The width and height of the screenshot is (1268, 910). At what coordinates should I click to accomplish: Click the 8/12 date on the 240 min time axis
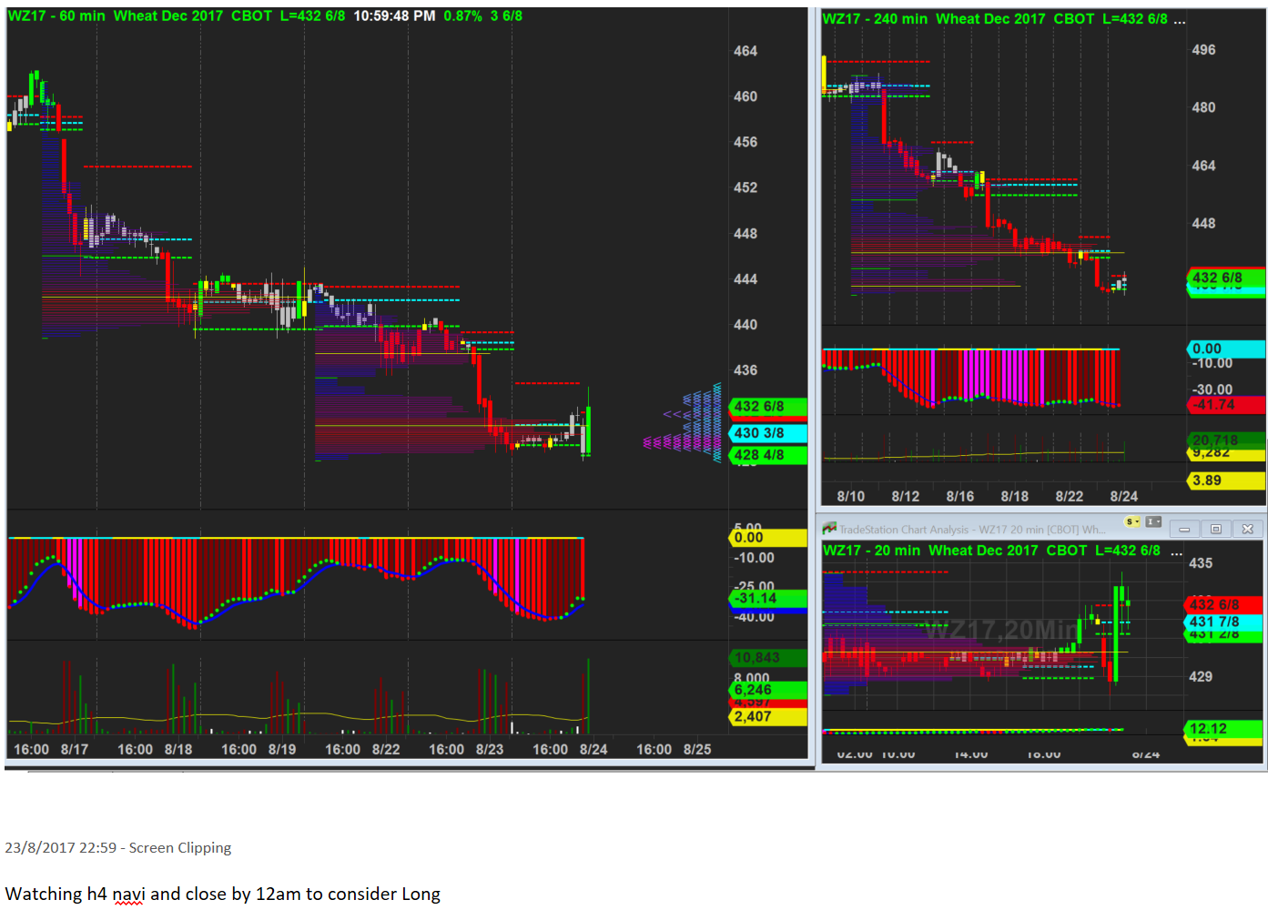[x=906, y=497]
